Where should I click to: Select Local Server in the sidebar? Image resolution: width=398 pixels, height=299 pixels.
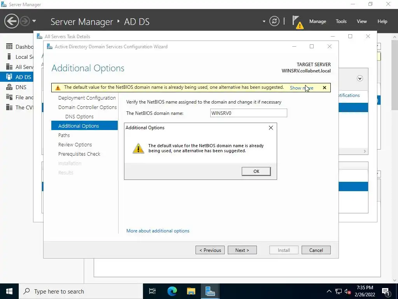(x=17, y=57)
